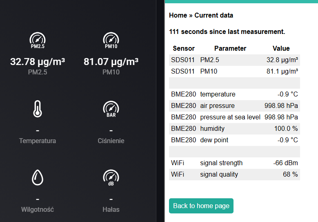
Task: Click the Temperatura label
Action: click(x=38, y=141)
